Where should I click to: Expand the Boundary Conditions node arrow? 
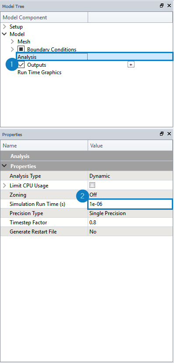pos(12,49)
